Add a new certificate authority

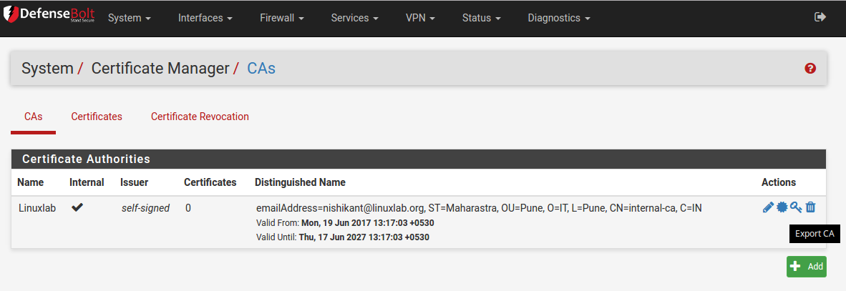806,267
